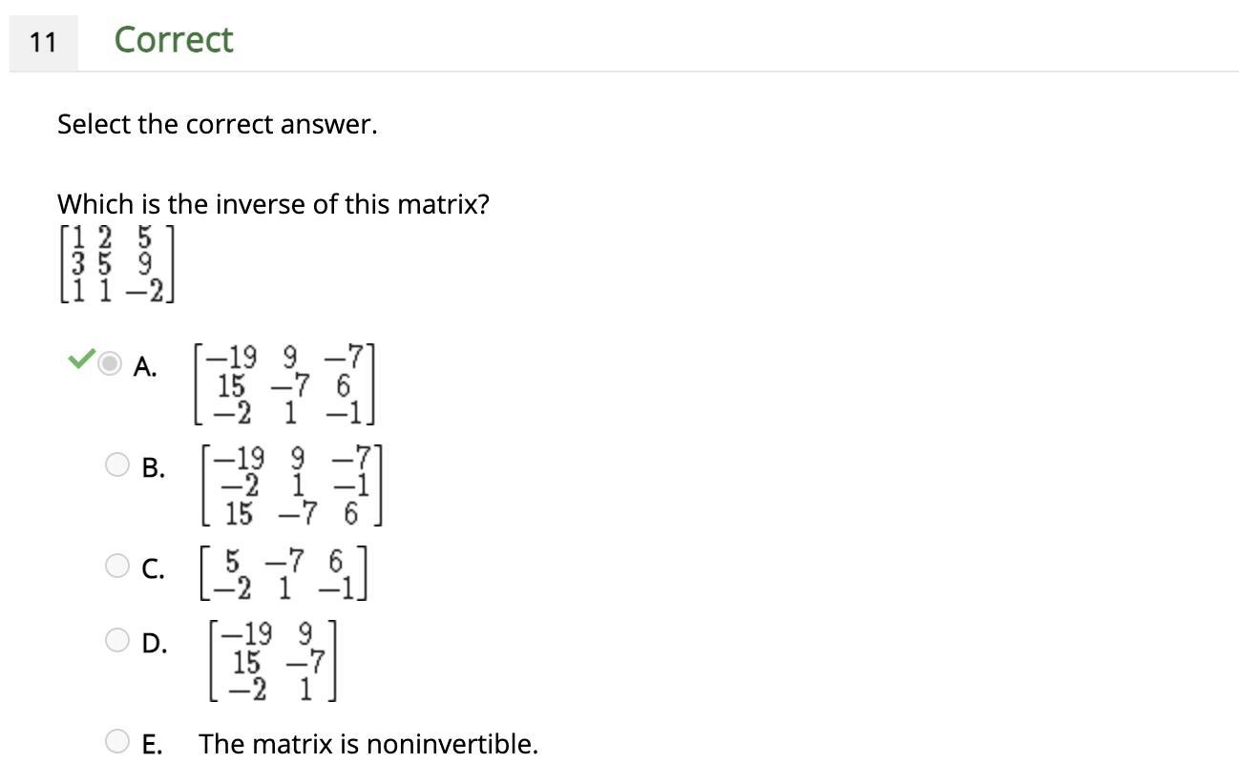
Task: Pick option D radio button
Action: 116,640
